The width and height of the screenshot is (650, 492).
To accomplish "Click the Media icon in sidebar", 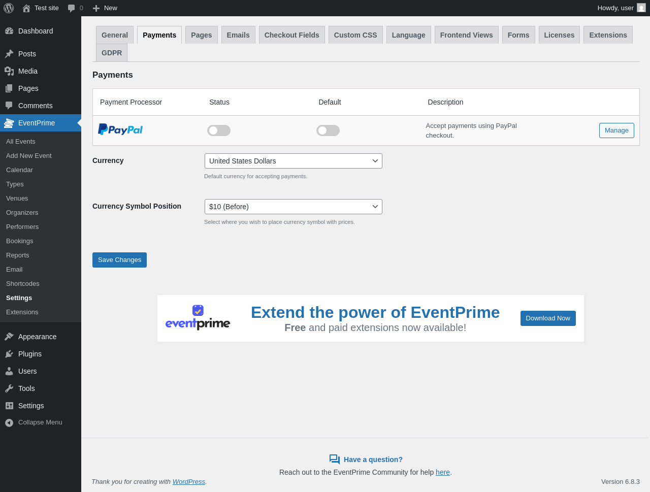I will point(9,71).
